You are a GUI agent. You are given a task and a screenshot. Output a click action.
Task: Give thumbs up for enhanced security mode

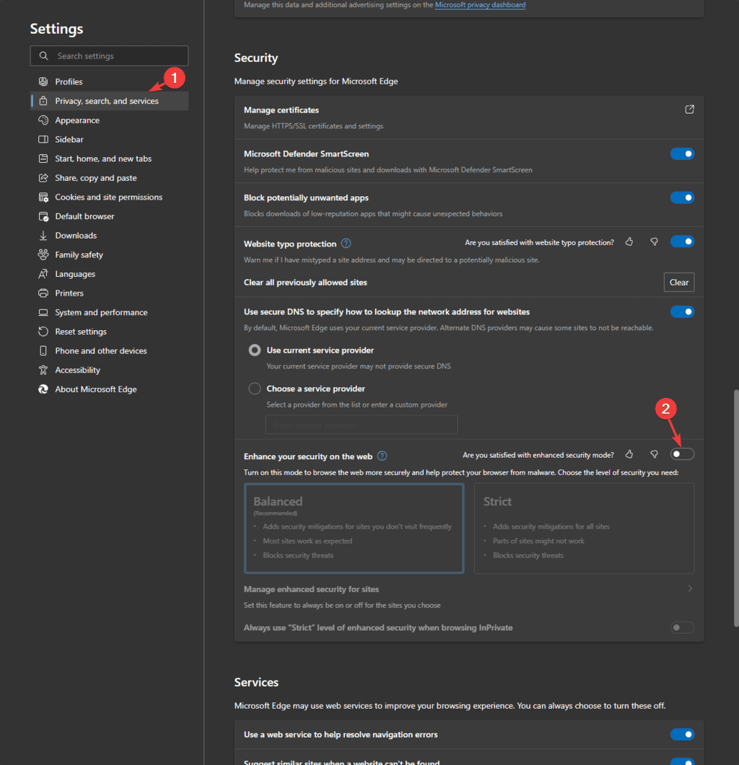(x=629, y=454)
